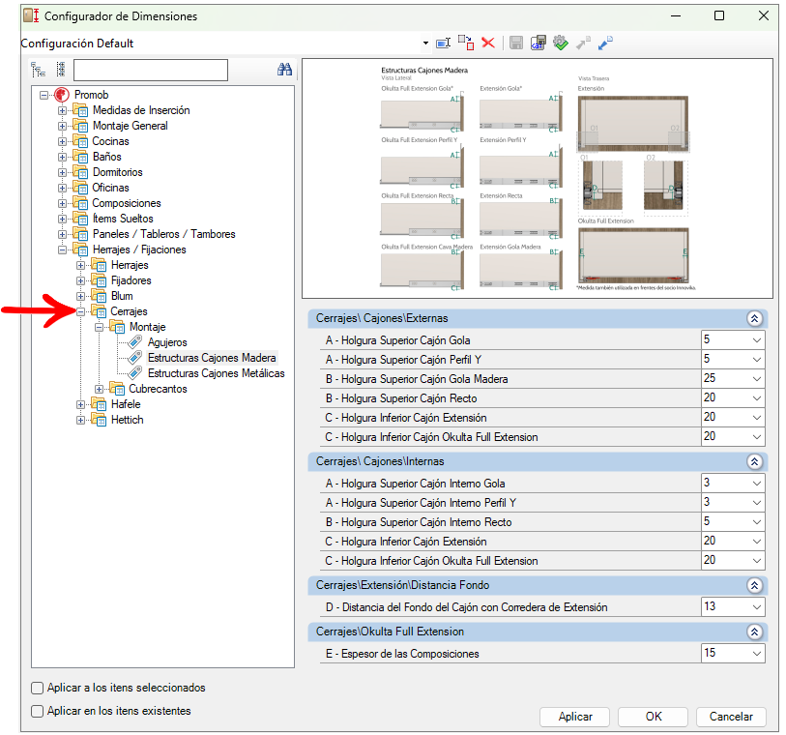Check Aplicar en los itens existentes
The image size is (786, 735).
(37, 711)
